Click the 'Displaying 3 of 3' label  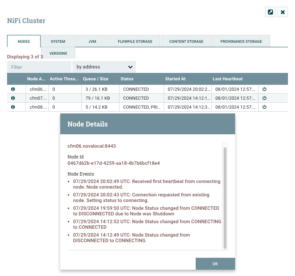tap(25, 57)
